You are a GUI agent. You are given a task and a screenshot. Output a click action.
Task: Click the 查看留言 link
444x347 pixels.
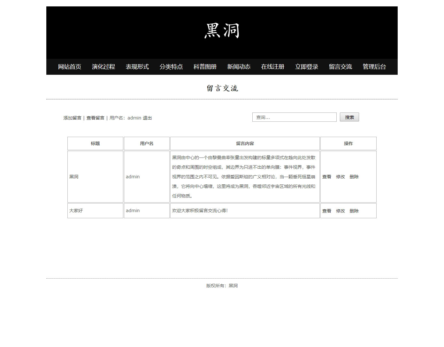(96, 118)
